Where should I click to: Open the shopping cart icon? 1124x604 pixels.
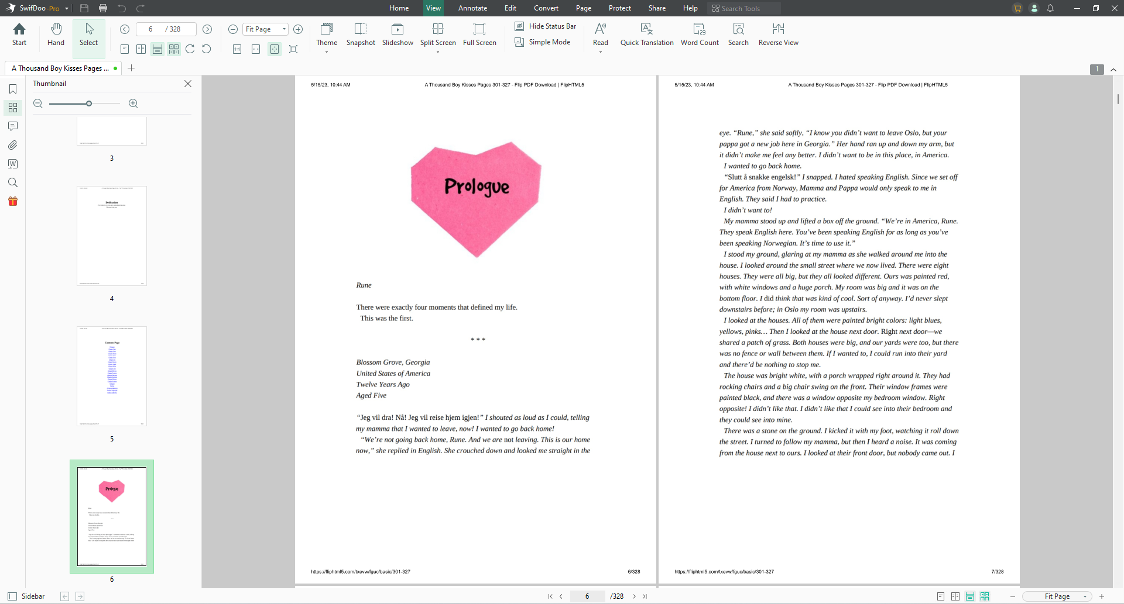[1017, 8]
